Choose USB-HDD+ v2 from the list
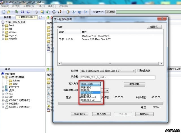The width and height of the screenshot is (181, 133). 90,97
